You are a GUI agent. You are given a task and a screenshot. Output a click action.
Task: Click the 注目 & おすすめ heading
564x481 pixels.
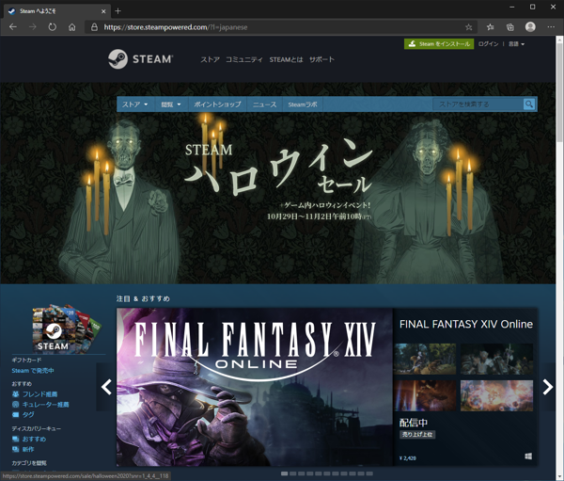click(143, 298)
